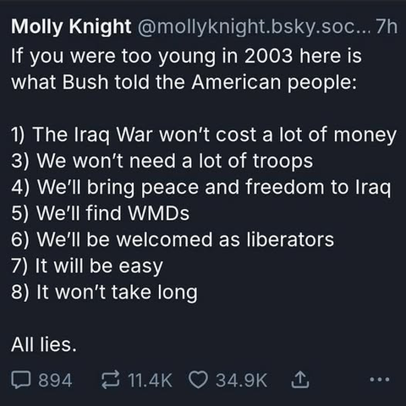Click the closing 'All lies.' text
This screenshot has width=406, height=406.
coord(44,344)
